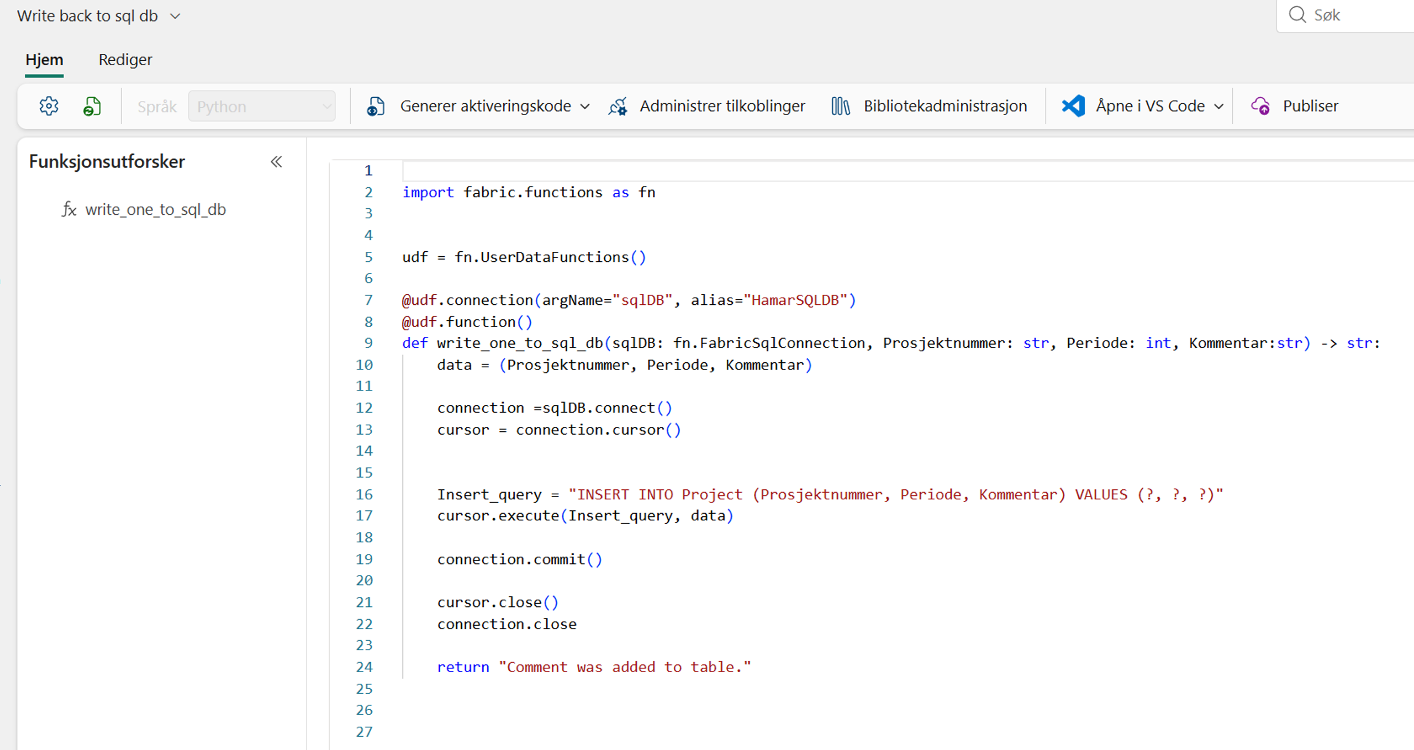This screenshot has width=1414, height=750.
Task: Click the fx icon beside write_one_to_sql_db
Action: (x=69, y=209)
